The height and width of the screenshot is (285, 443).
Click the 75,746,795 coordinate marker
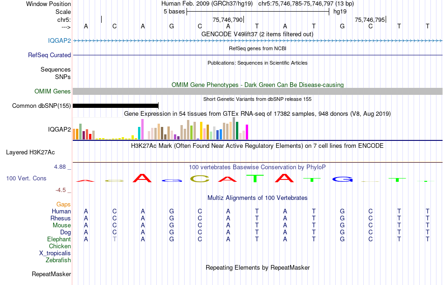point(370,20)
